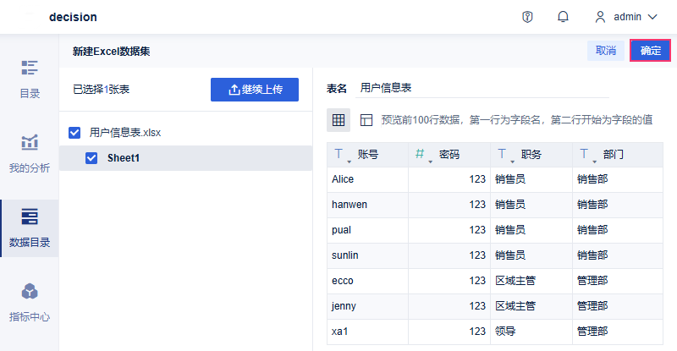Click text type icon on 部门 column
This screenshot has width=677, height=351.
click(x=584, y=155)
